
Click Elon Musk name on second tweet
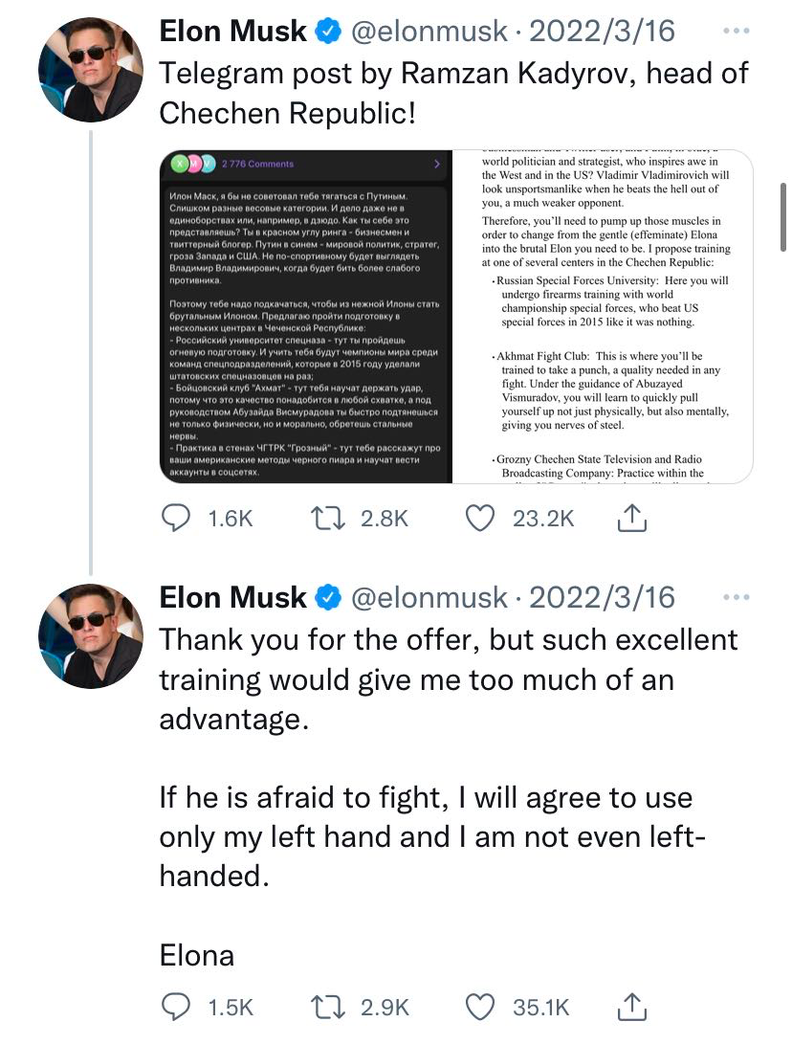coord(233,598)
